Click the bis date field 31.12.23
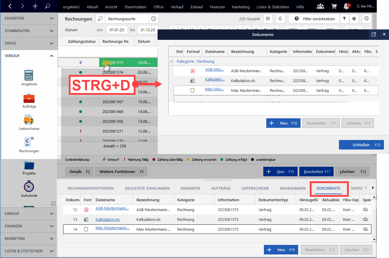389x258 pixels. tap(148, 30)
